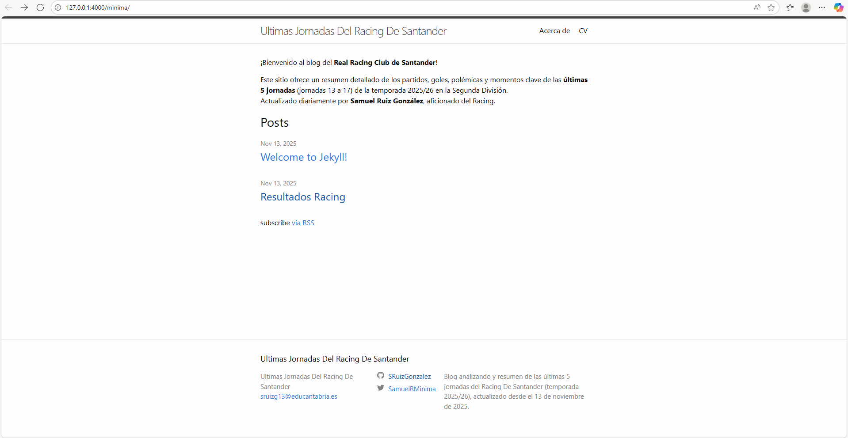Open the browser Settings and more menu
The height and width of the screenshot is (438, 848).
(x=822, y=8)
